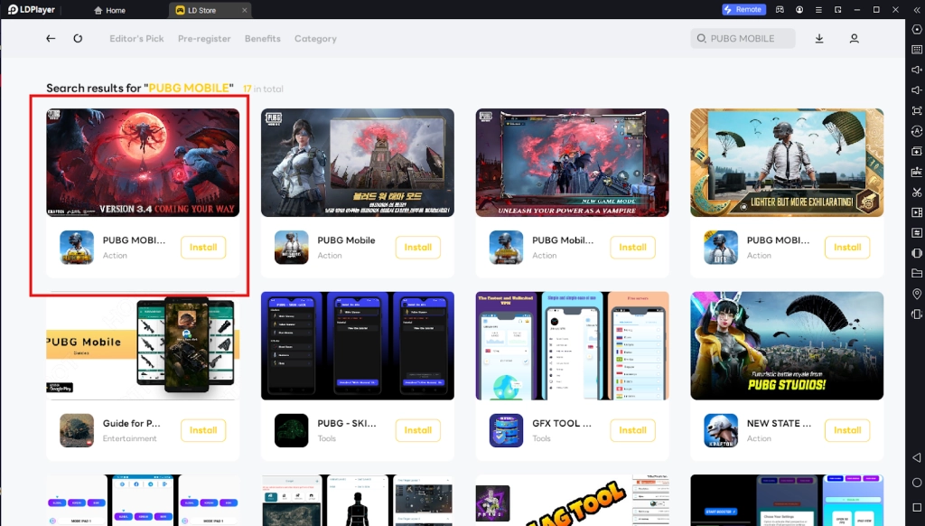
Task: Open virtual location pin icon
Action: click(x=917, y=294)
